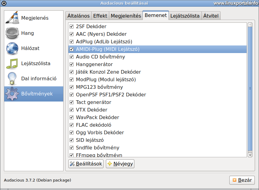Click the paintbrush icon for Megjelenés
The height and width of the screenshot is (190, 259).
tap(12, 18)
